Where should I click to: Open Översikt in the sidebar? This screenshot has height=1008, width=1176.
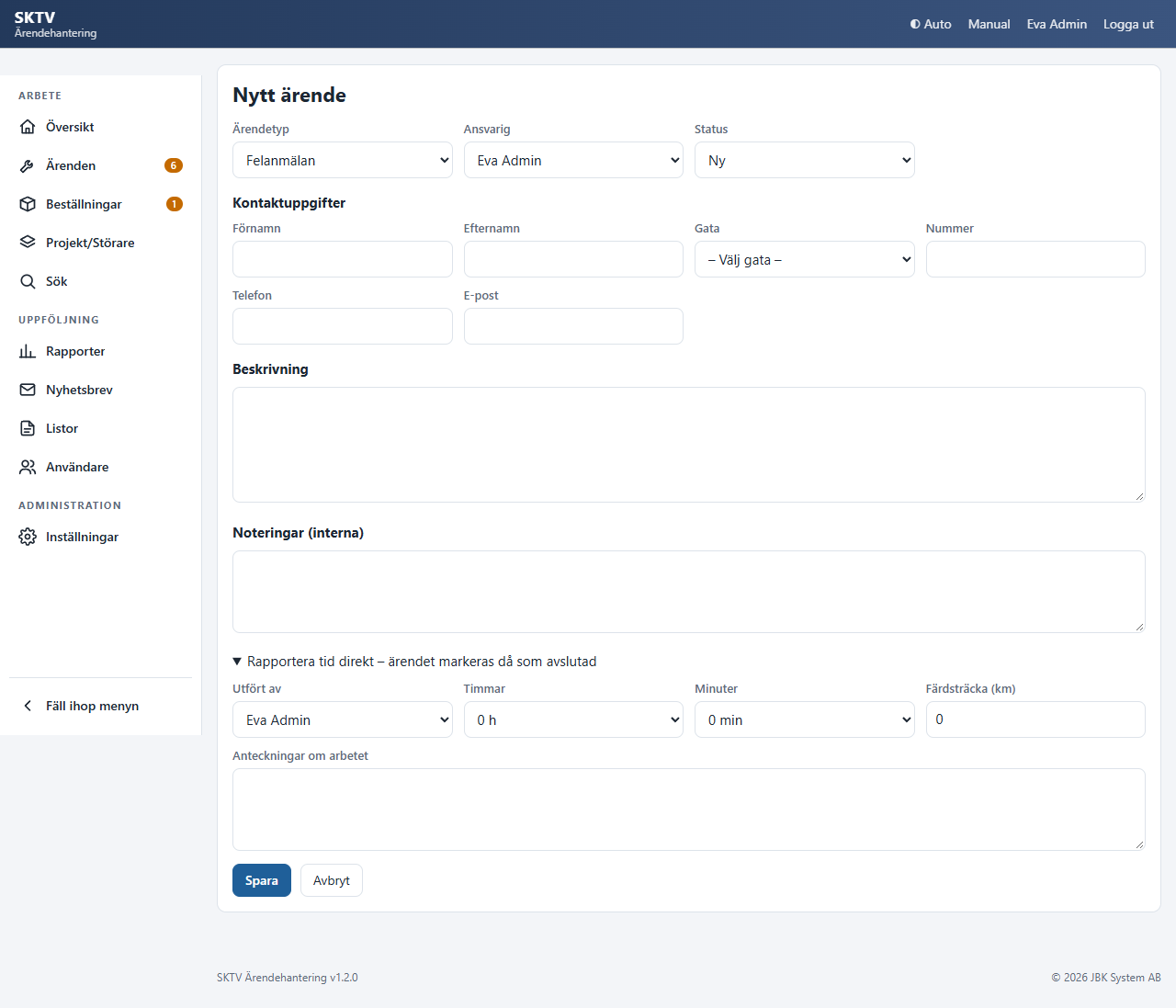tap(101, 127)
